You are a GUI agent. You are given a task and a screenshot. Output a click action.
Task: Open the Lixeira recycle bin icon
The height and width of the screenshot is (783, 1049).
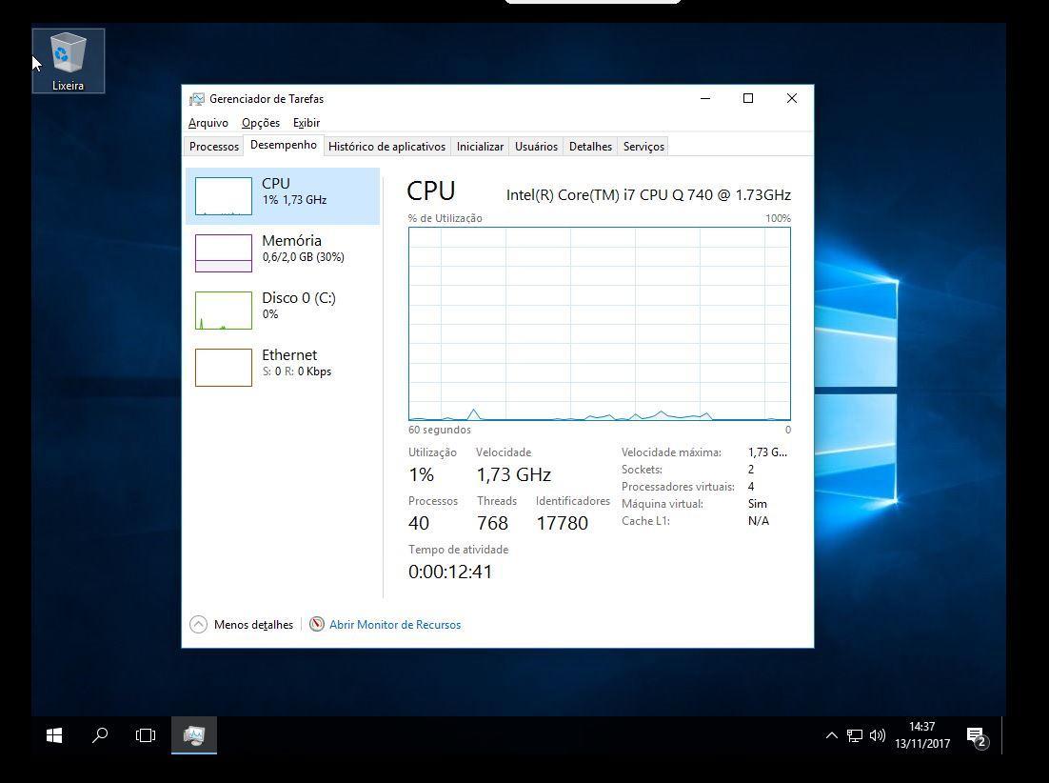click(69, 61)
